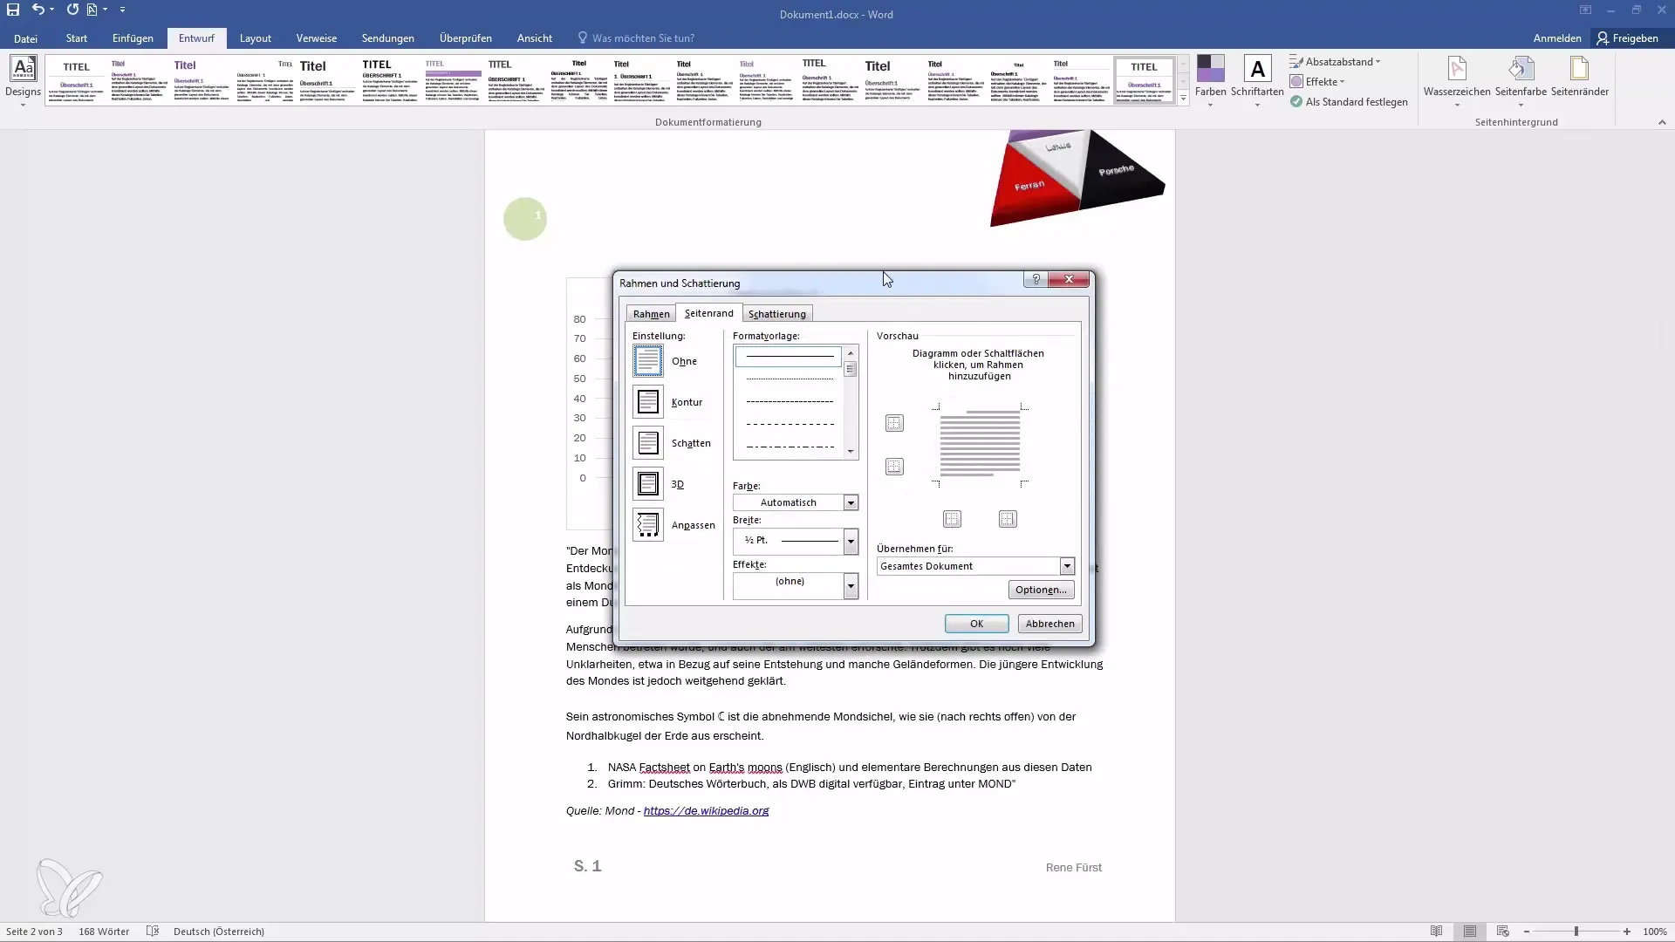
Task: Open the Datei menu tab
Action: tap(25, 38)
